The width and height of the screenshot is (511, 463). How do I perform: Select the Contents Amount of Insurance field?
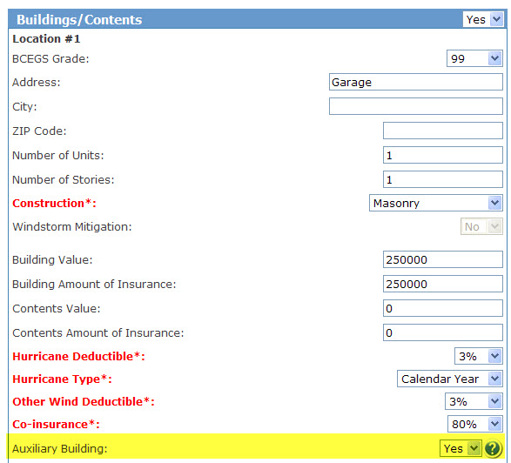tap(443, 332)
